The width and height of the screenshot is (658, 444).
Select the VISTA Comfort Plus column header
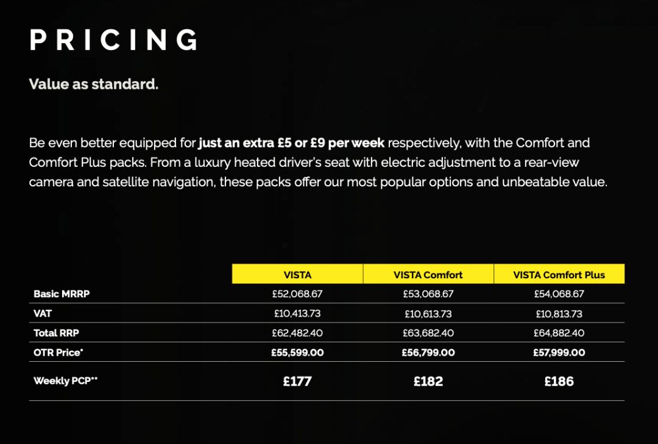pyautogui.click(x=559, y=275)
